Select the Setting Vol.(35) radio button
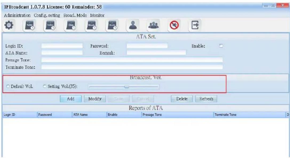 [x=45, y=86]
